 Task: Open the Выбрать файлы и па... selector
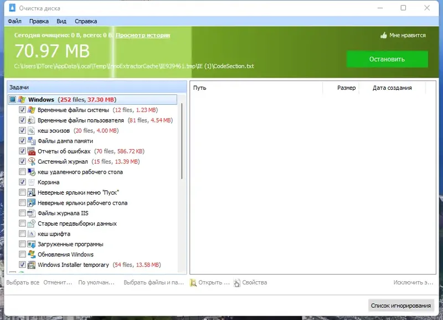point(153,283)
